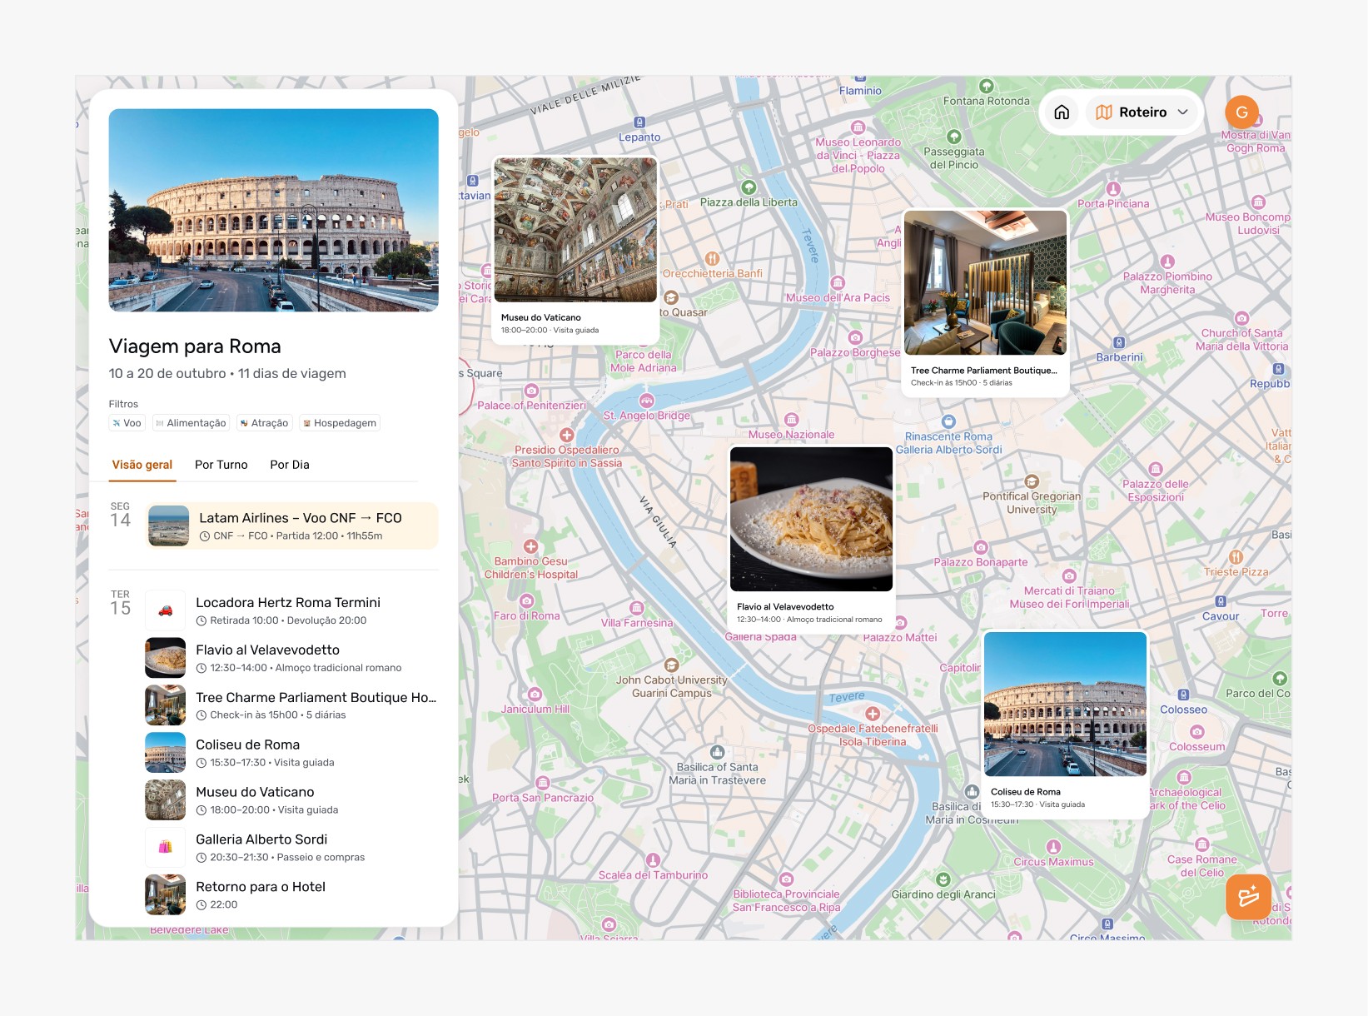Click the Trieste Pizza restaurant pin
Viewport: 1368px width, 1016px height.
click(x=1236, y=557)
